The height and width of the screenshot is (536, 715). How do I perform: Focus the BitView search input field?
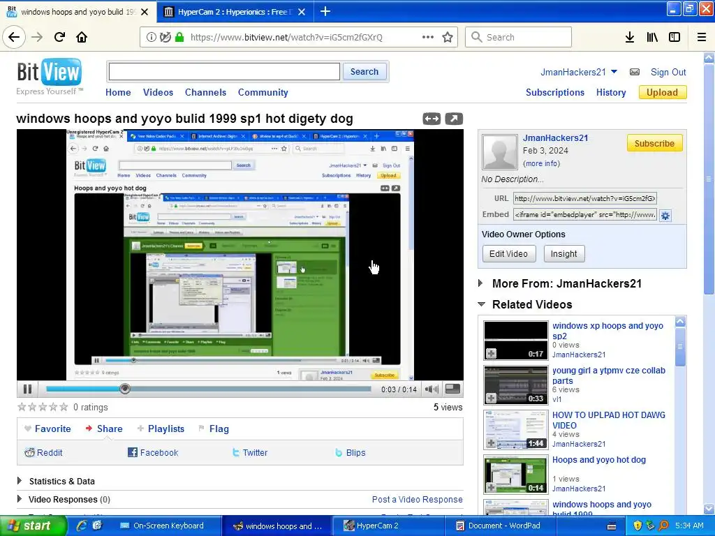tap(224, 72)
